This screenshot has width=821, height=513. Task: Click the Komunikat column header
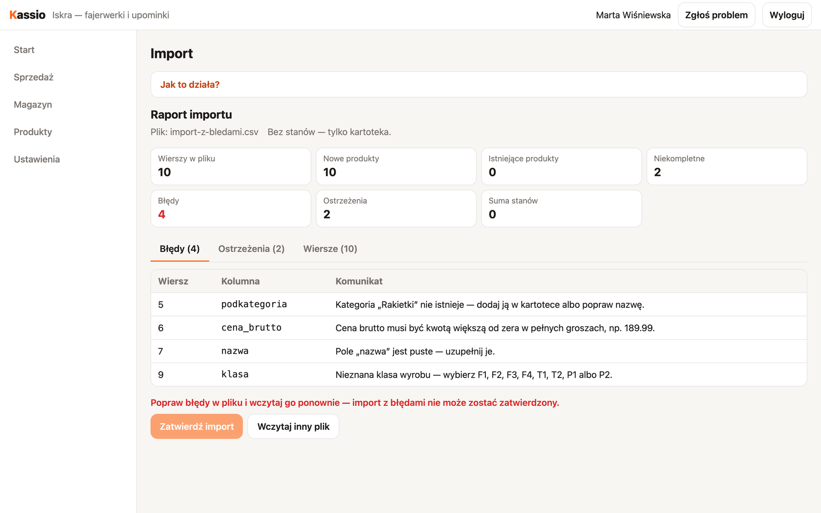359,281
